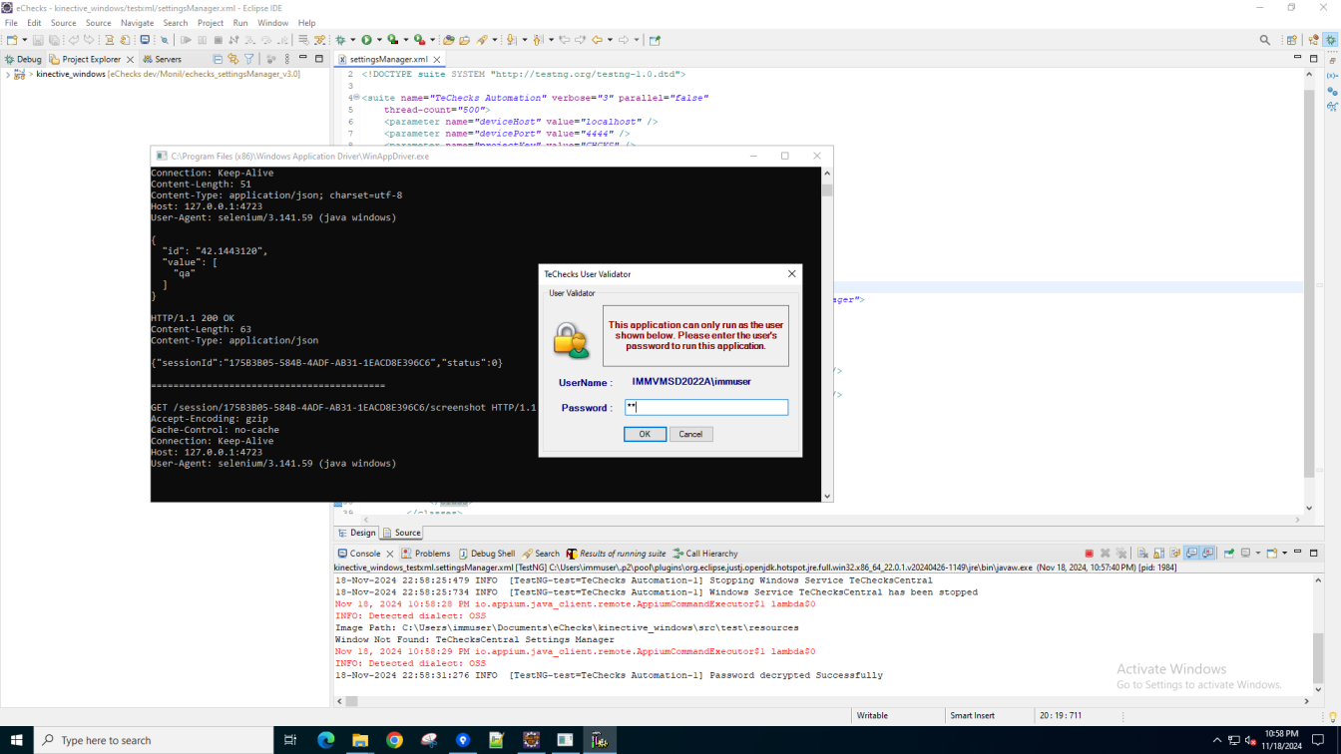Toggle Scroll Lock in Console toolbar

pos(1158,554)
